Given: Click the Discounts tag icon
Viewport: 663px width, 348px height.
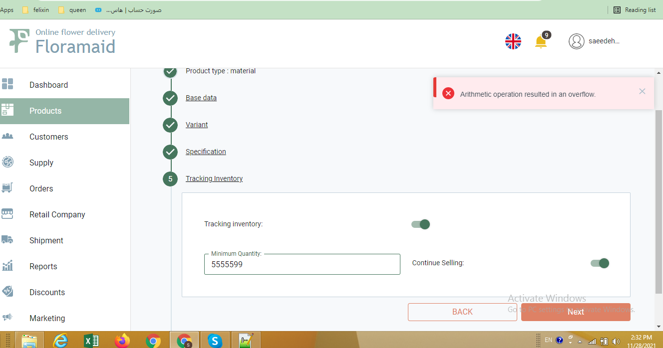Looking at the screenshot, I should (7, 292).
